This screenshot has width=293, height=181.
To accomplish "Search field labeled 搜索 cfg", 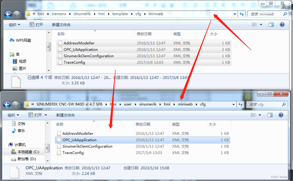I will 267,104.
